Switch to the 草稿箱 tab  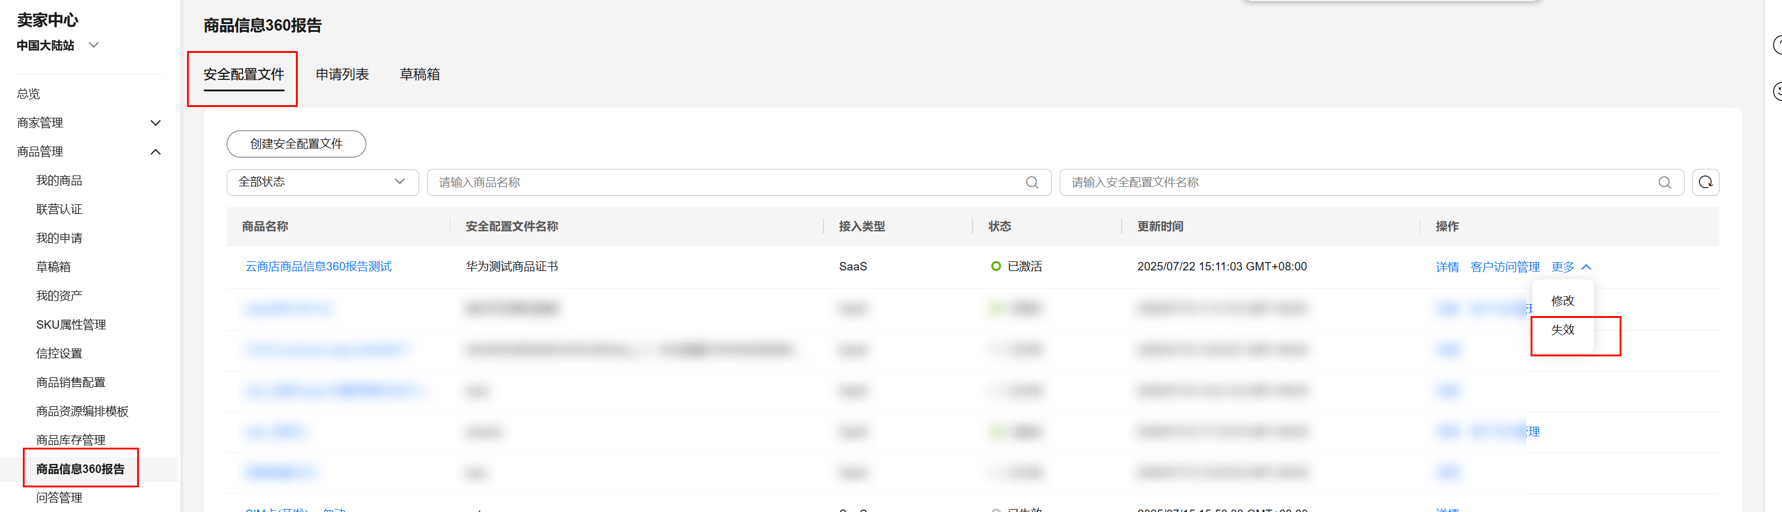[x=419, y=75]
